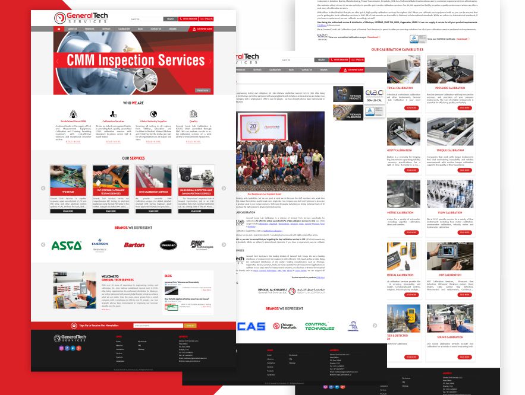Open About Us menu on left page
The image size is (525, 395).
73,29
